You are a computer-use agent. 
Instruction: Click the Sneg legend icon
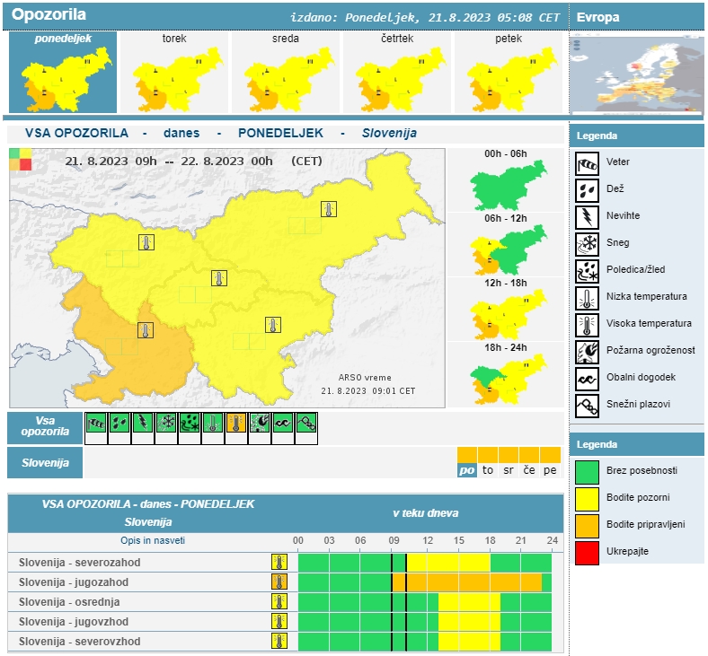[x=587, y=244]
